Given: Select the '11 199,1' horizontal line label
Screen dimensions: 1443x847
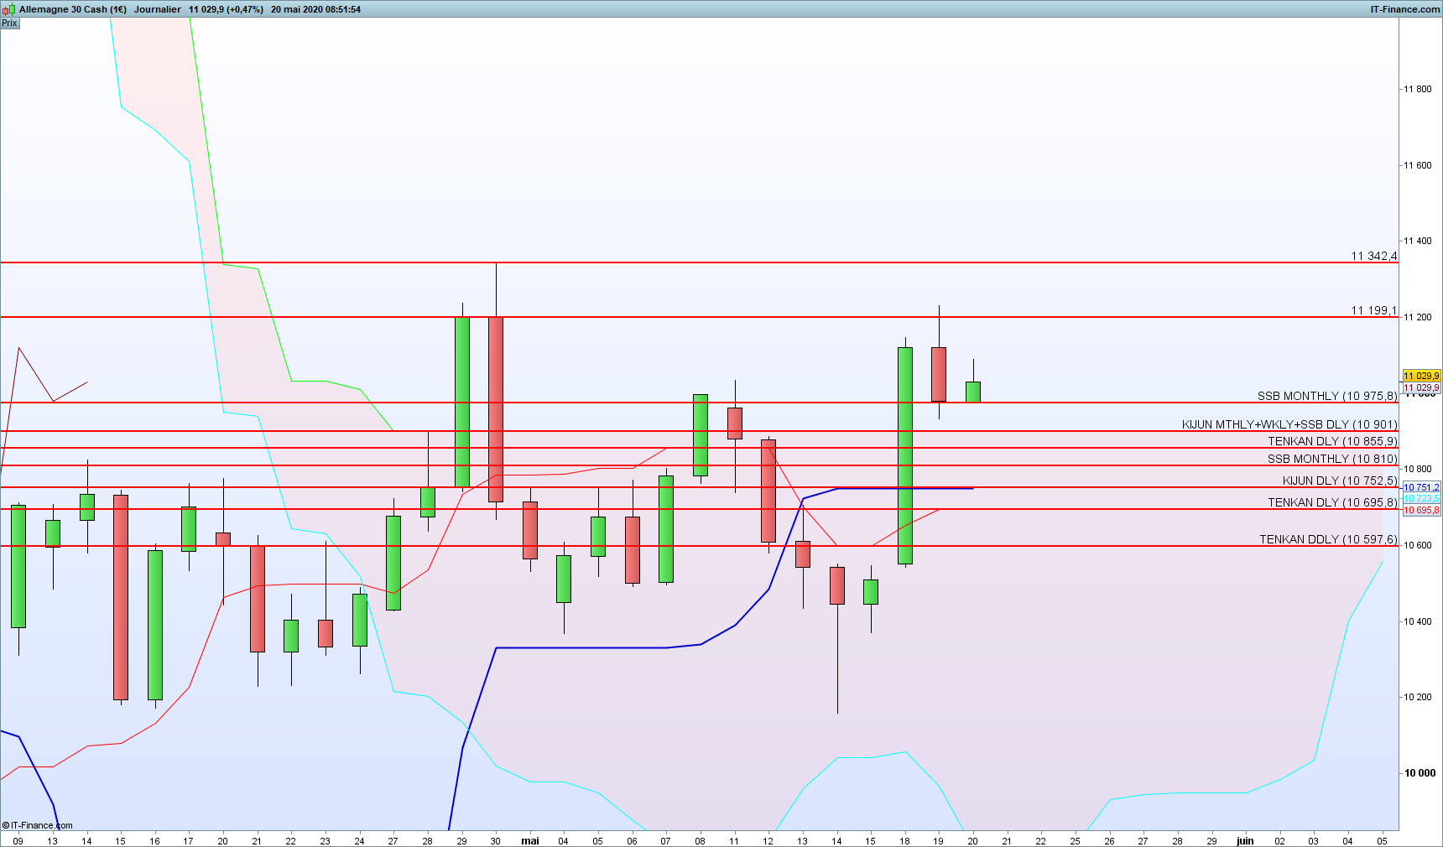Looking at the screenshot, I should point(1374,310).
